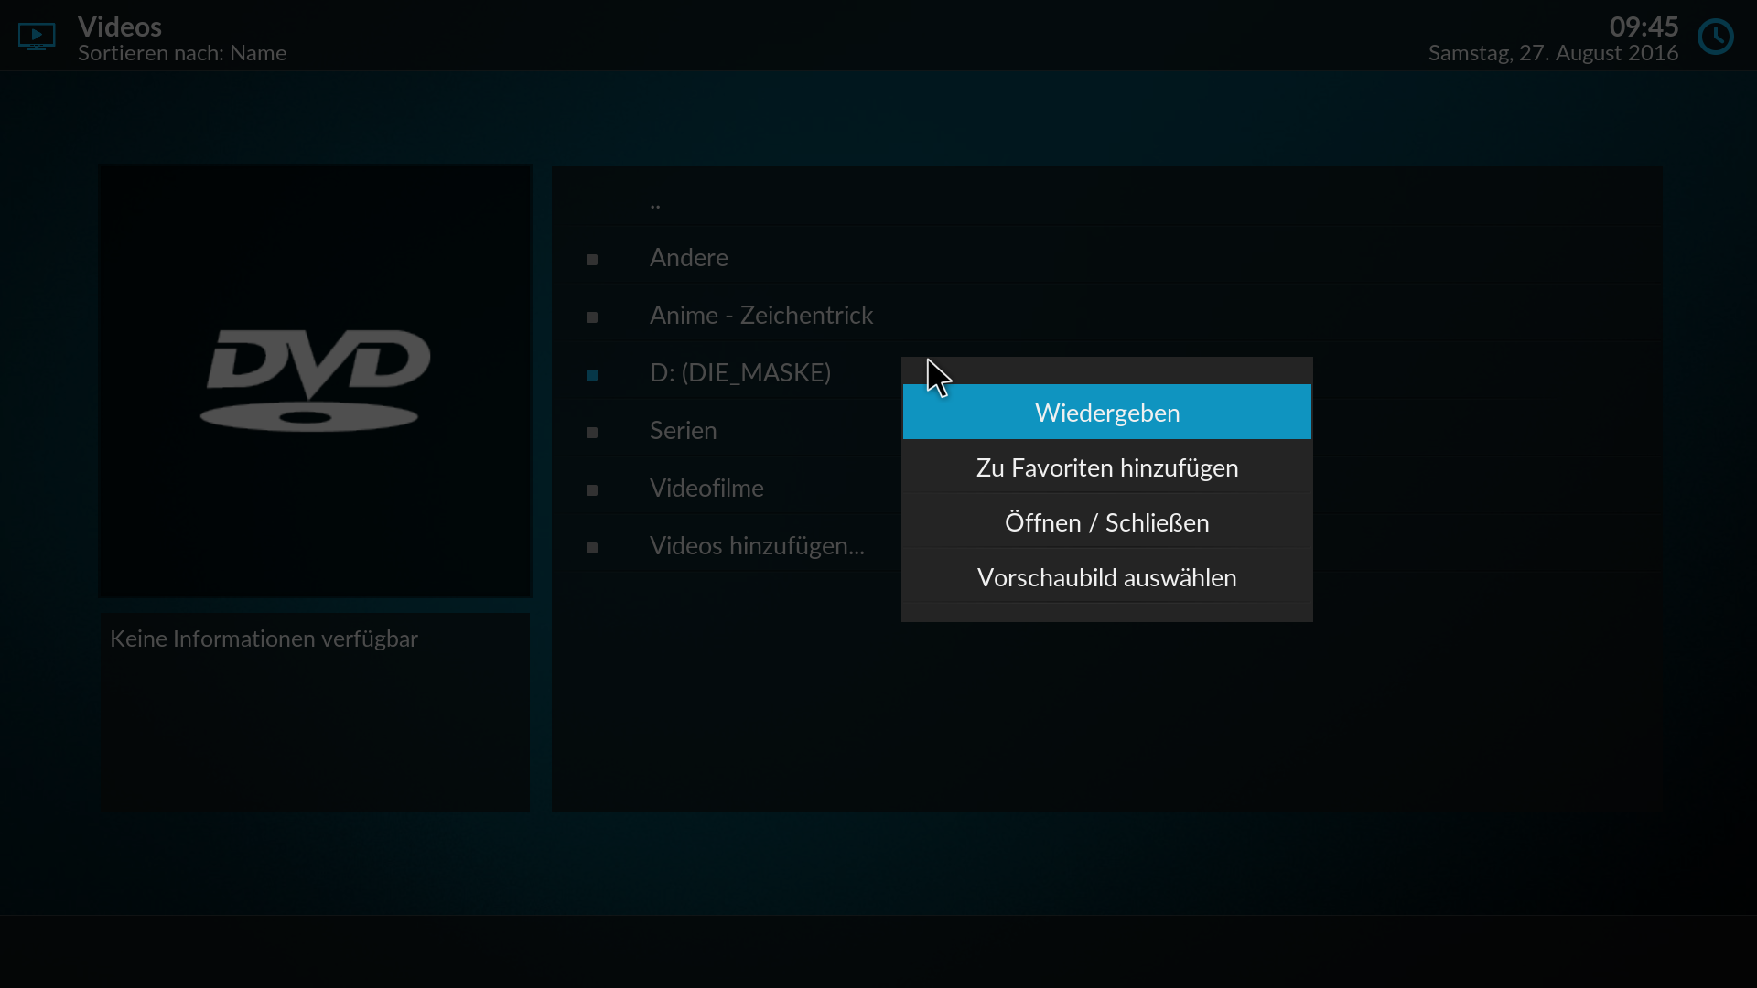Click the date Samstag, 27. August 2016
This screenshot has width=1757, height=988.
[x=1553, y=53]
